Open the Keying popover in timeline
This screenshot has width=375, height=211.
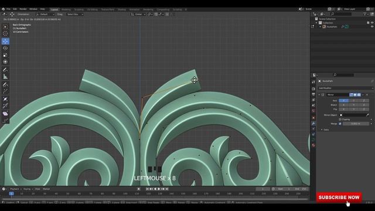pos(28,189)
